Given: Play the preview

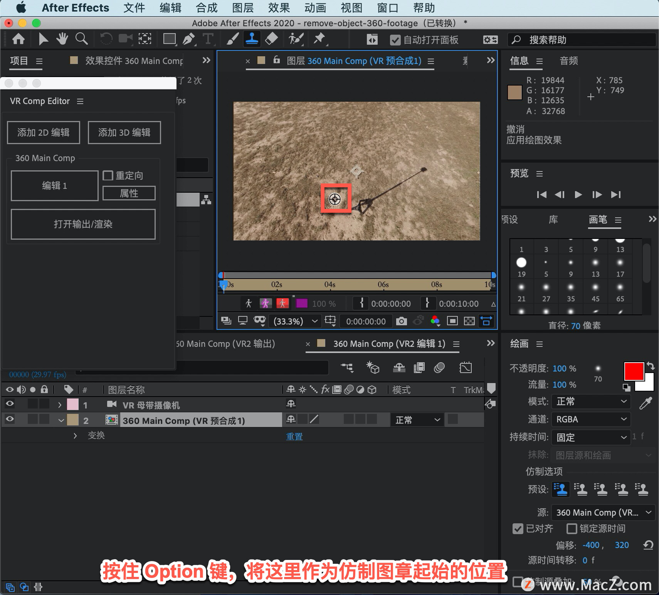Looking at the screenshot, I should [578, 195].
